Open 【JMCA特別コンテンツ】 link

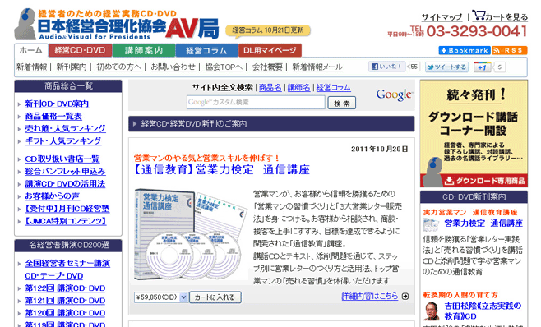tap(66, 221)
